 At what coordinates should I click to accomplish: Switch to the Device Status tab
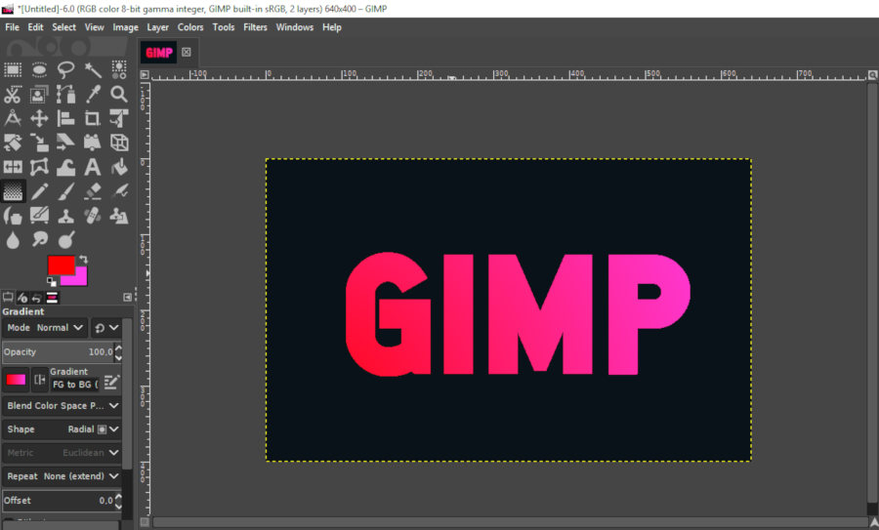22,298
